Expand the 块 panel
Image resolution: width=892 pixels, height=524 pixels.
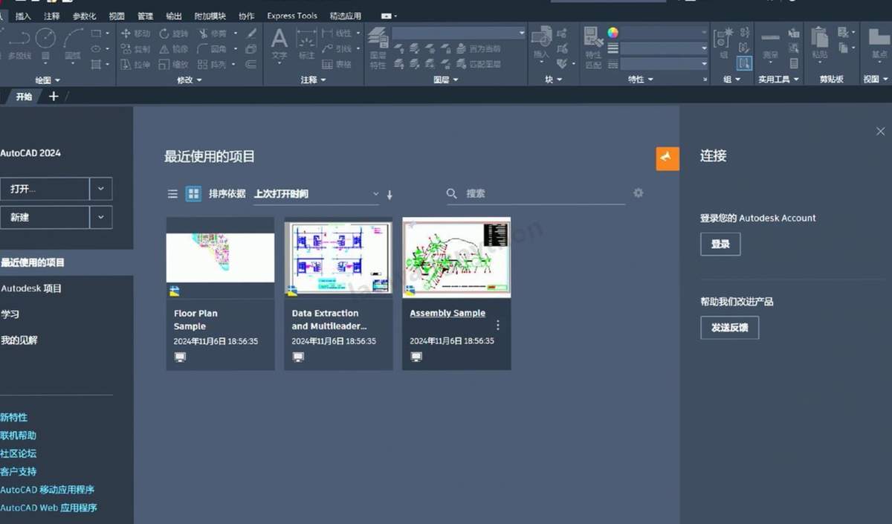pyautogui.click(x=553, y=80)
